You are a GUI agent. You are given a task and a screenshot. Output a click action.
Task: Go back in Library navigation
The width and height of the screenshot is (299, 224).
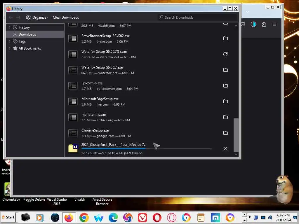click(x=11, y=17)
